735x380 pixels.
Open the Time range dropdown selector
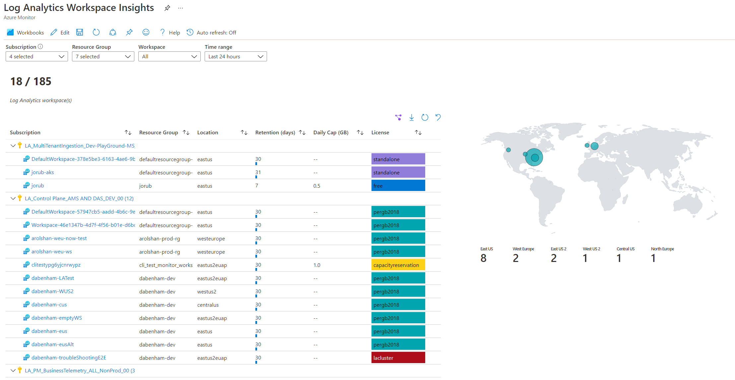pyautogui.click(x=234, y=56)
